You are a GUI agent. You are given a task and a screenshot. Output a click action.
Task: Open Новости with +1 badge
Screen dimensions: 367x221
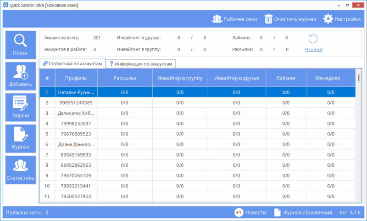pos(250,213)
